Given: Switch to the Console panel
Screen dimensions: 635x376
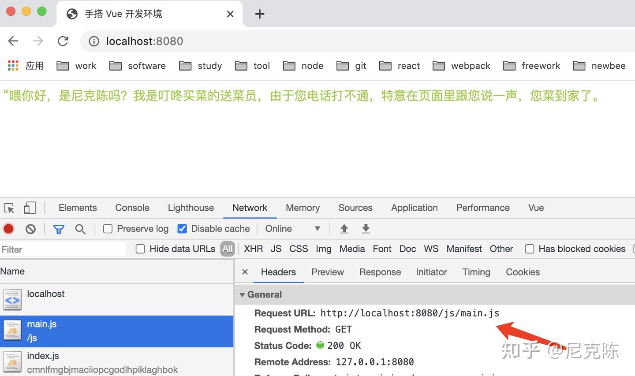Looking at the screenshot, I should [132, 208].
